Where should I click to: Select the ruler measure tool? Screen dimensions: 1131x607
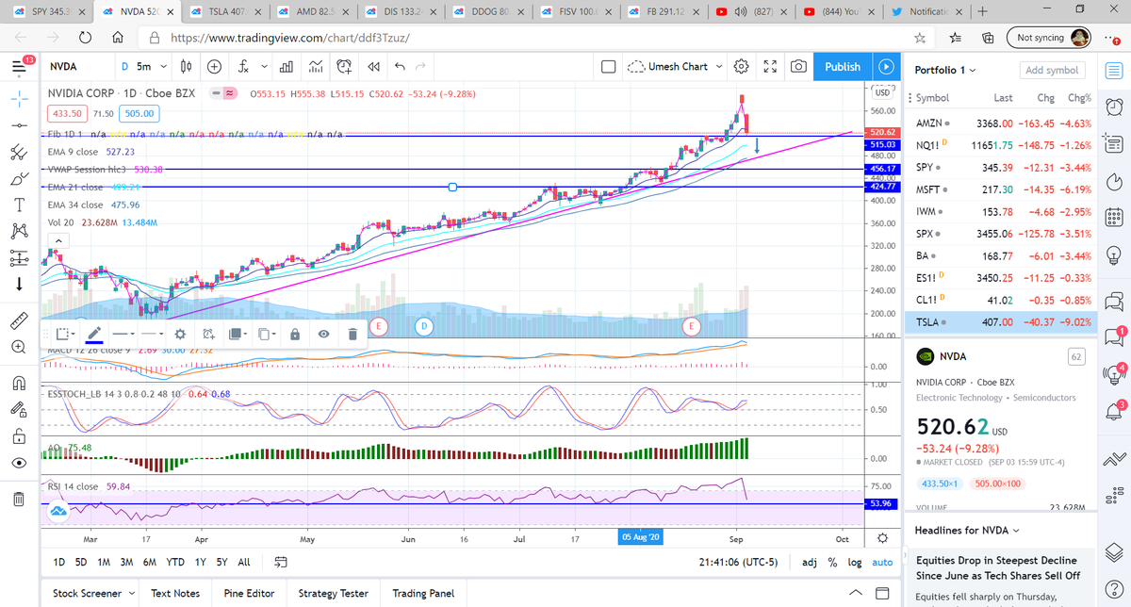19,320
